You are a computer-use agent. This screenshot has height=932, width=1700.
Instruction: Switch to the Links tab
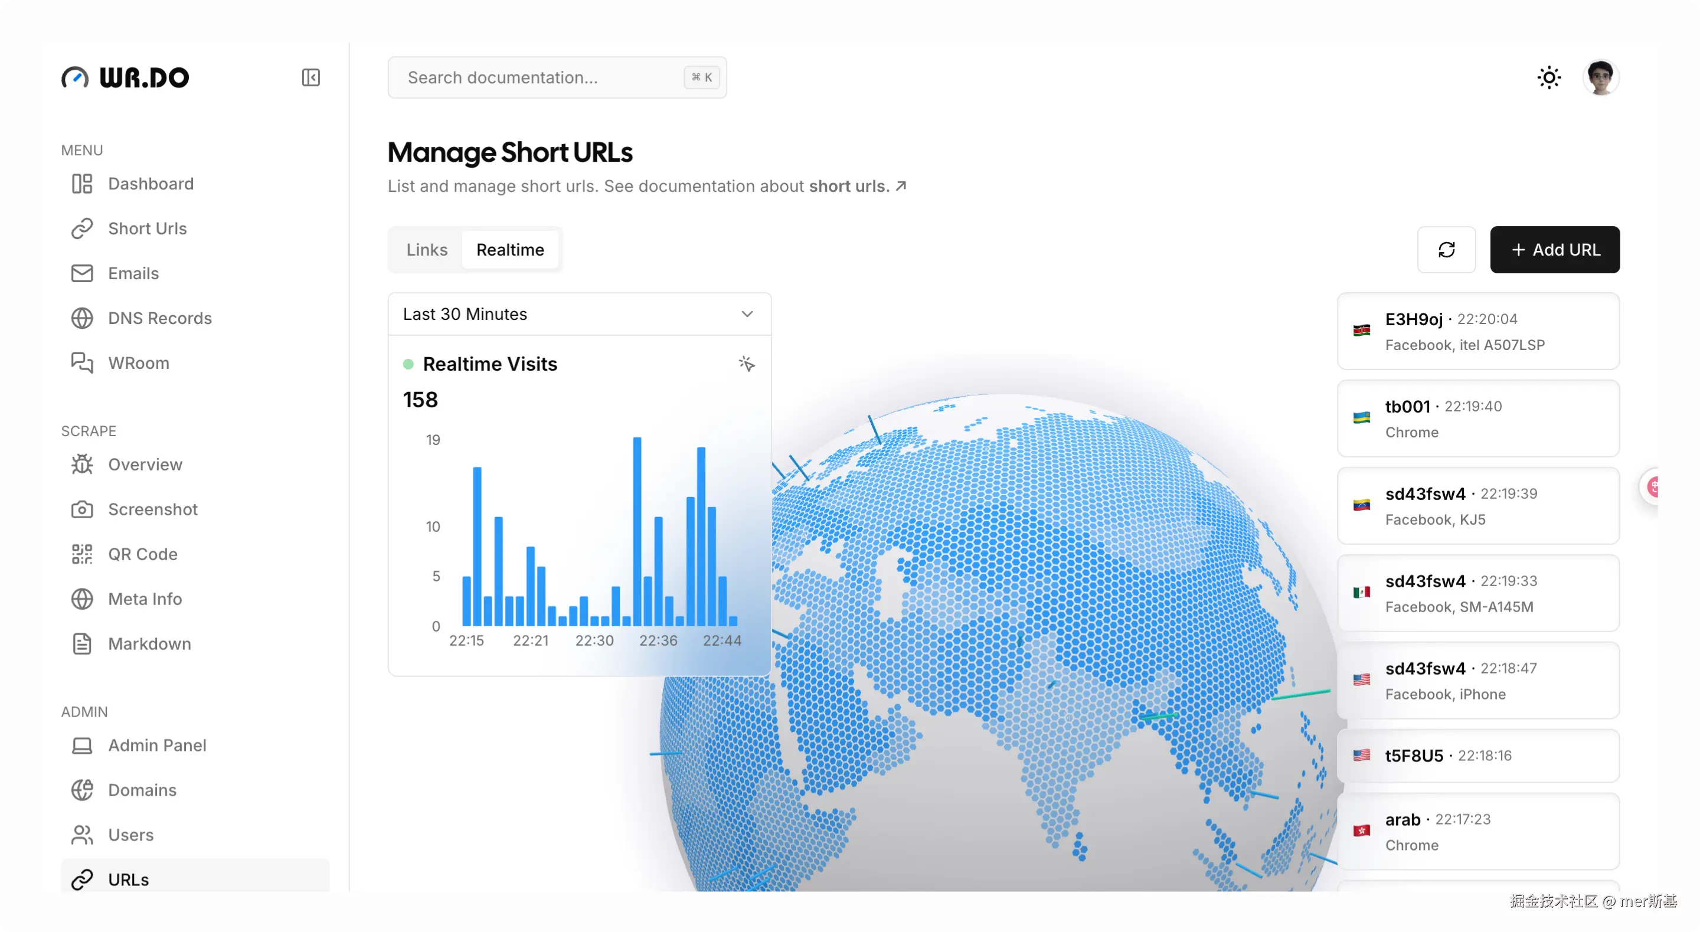426,250
